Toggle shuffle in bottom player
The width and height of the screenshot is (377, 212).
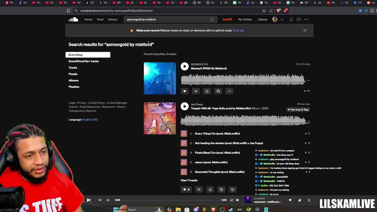click(x=100, y=200)
